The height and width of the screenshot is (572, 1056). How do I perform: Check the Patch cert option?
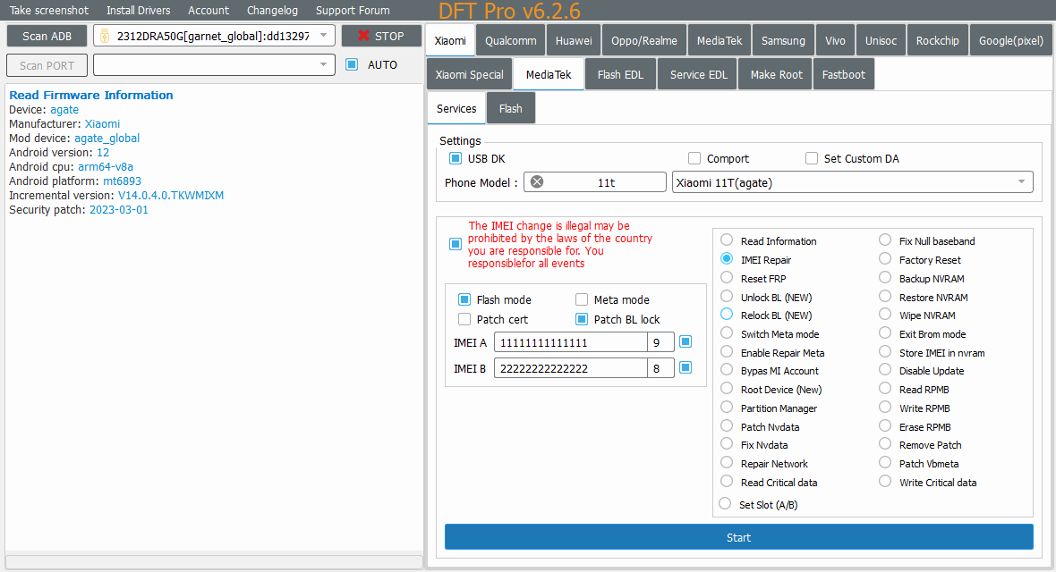click(x=464, y=319)
